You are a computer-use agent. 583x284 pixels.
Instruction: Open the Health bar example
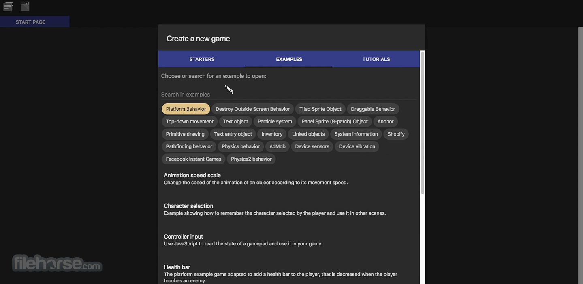coord(289,272)
